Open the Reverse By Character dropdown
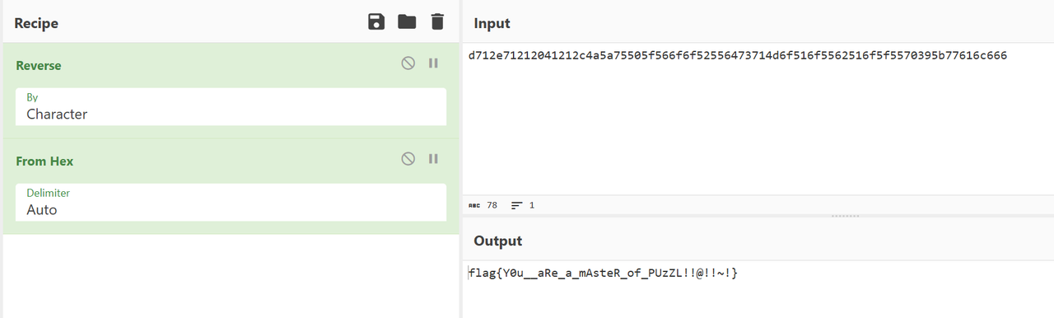The width and height of the screenshot is (1054, 318). 231,106
